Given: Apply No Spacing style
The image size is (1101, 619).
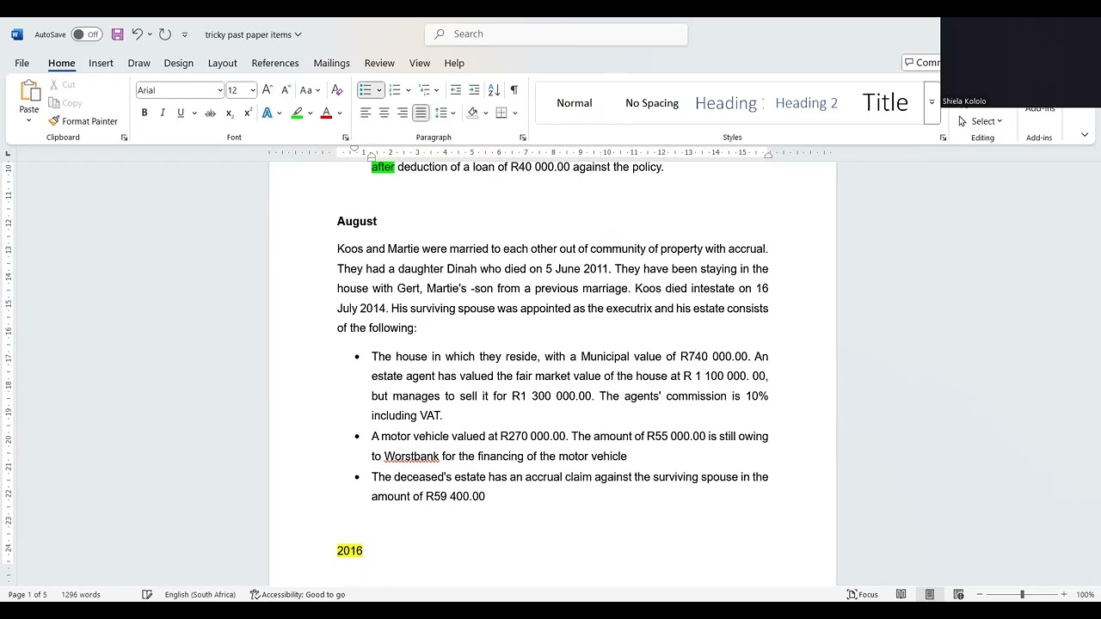Looking at the screenshot, I should (x=652, y=102).
